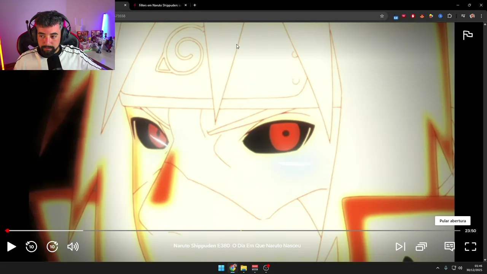Open the Windows Start menu

221,268
